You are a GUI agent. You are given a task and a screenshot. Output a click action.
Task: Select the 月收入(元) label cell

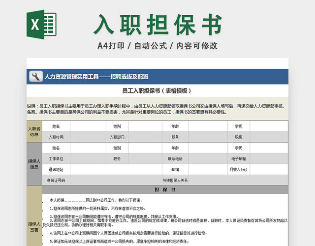point(239,170)
